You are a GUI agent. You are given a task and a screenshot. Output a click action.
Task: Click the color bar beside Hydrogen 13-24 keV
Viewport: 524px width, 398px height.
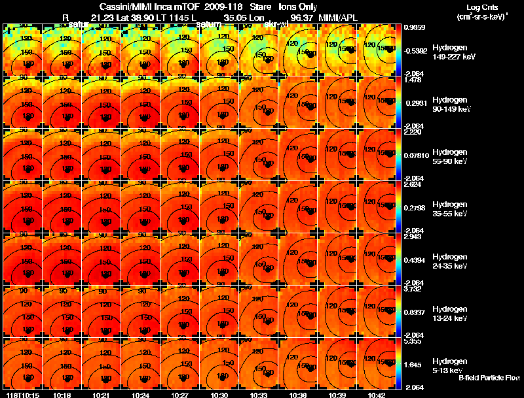[398, 312]
